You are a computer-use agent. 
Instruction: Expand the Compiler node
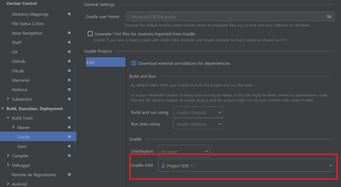tap(8, 156)
